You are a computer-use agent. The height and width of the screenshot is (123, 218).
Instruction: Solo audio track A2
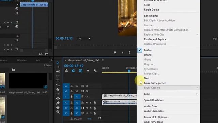tap(91, 108)
